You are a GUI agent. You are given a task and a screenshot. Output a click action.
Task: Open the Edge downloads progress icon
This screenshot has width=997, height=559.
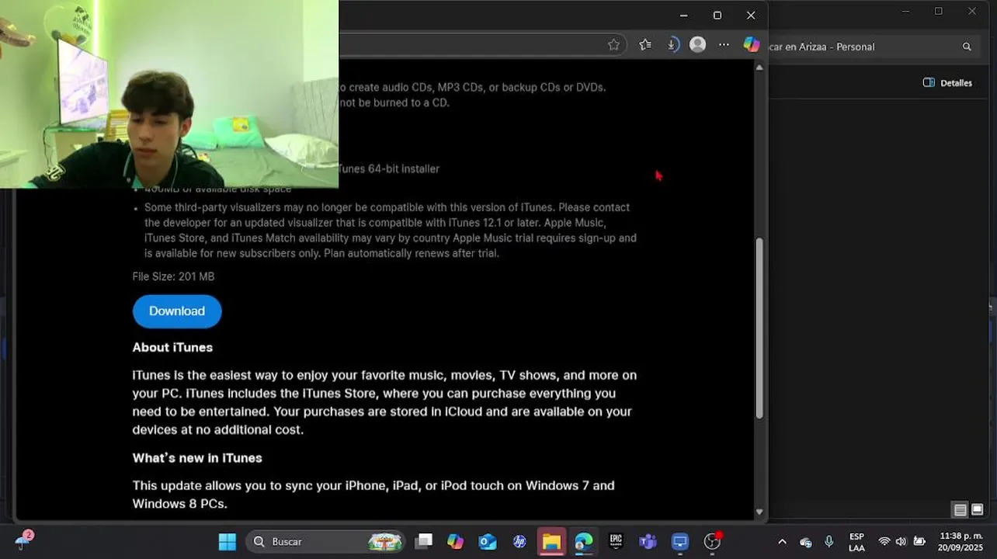coord(672,45)
